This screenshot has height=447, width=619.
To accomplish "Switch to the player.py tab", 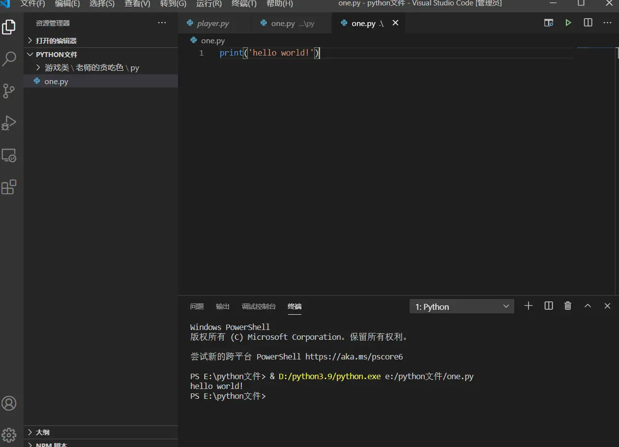I will point(214,23).
